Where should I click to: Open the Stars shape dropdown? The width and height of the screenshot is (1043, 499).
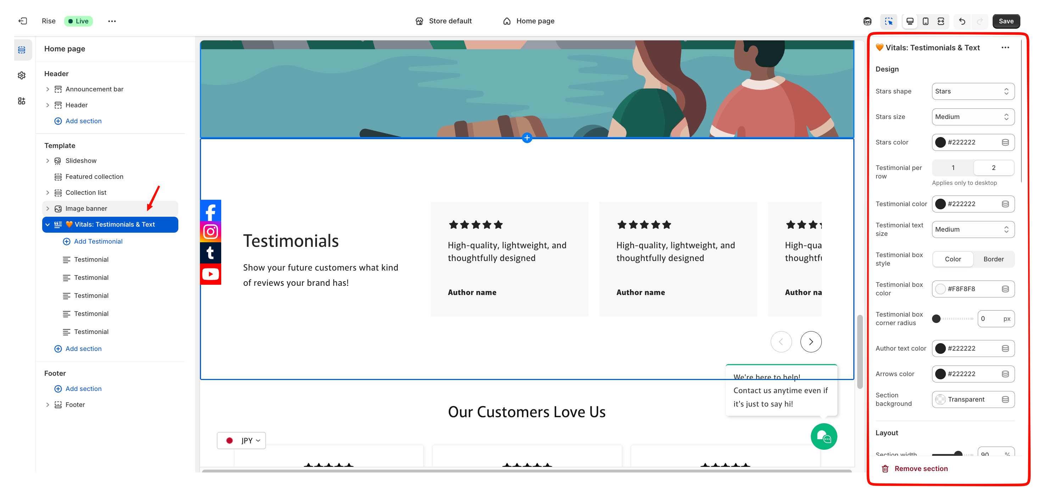(972, 91)
